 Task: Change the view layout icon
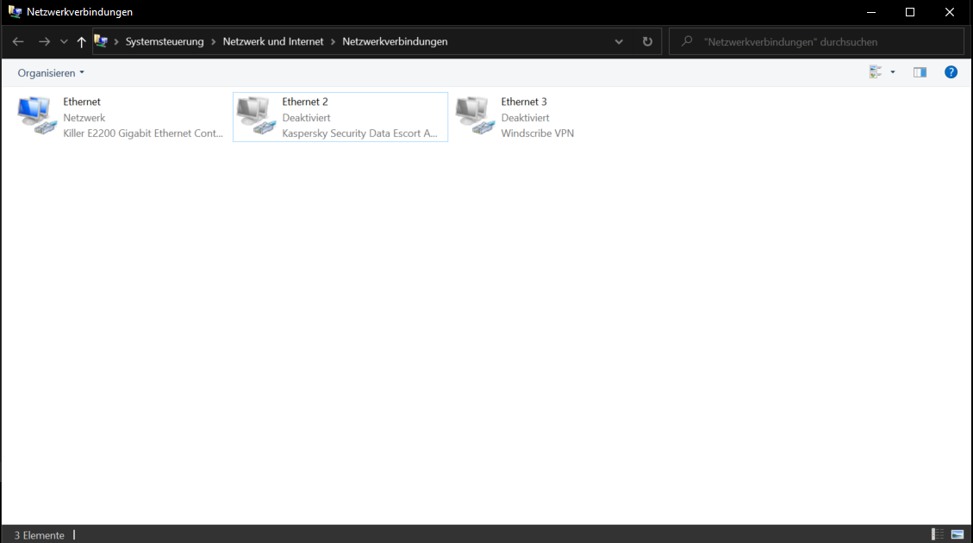point(876,72)
